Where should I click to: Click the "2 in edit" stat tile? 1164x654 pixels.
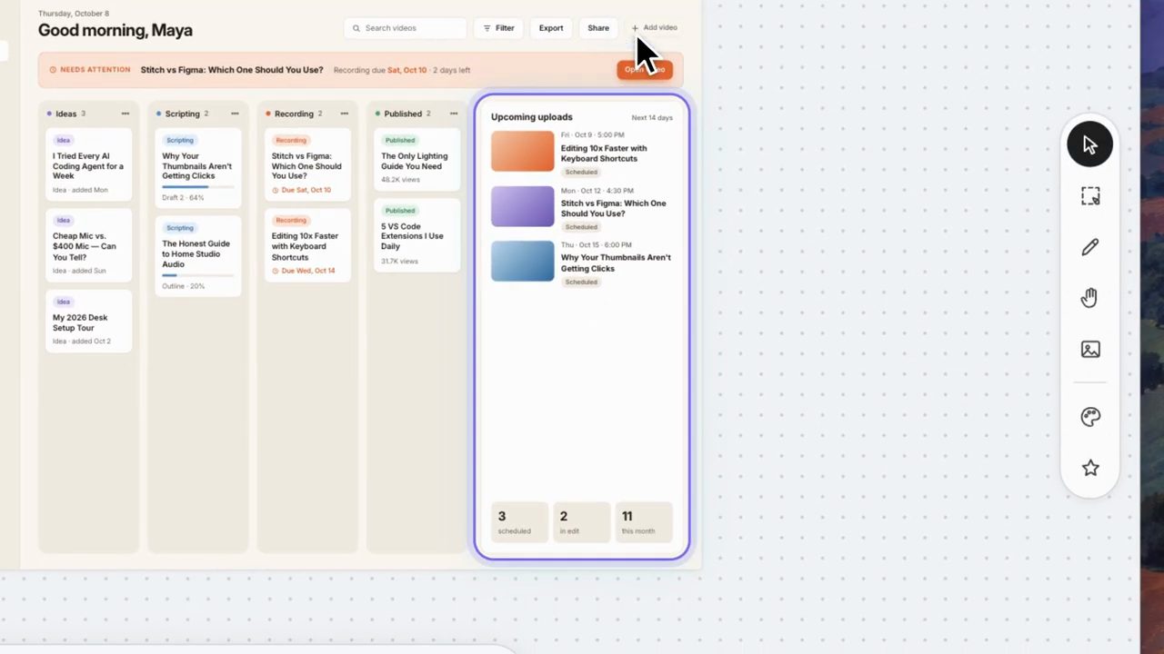581,522
